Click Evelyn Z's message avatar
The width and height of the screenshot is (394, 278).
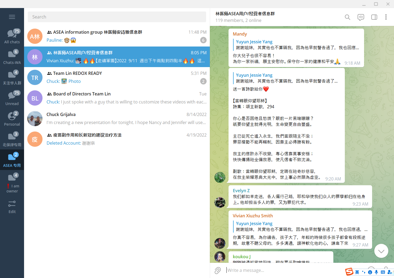[x=220, y=202]
